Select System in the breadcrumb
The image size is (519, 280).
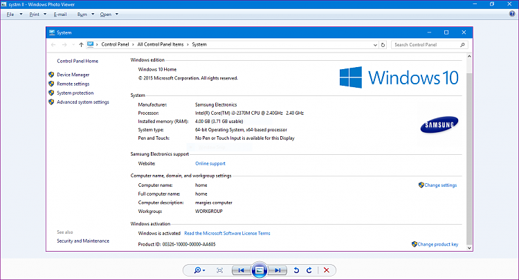click(x=199, y=44)
